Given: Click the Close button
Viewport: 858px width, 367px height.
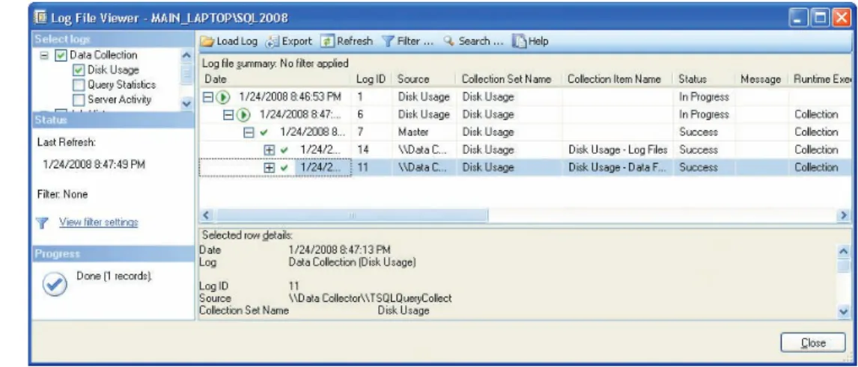Looking at the screenshot, I should point(813,343).
